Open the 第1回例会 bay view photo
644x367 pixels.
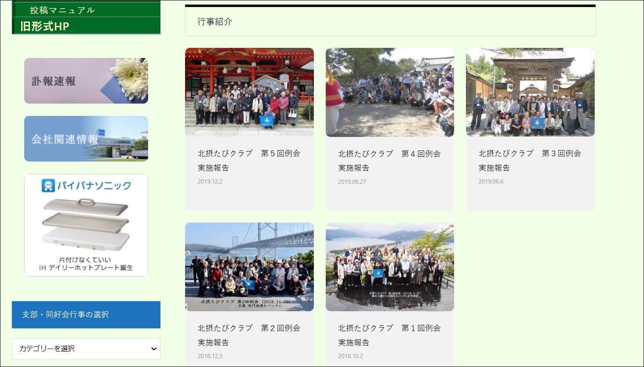pos(389,267)
